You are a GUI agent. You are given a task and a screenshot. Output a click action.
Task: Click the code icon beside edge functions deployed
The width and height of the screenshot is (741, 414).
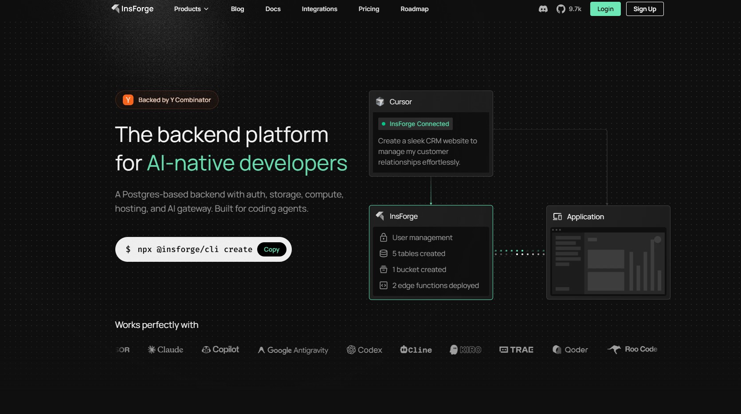(x=384, y=285)
